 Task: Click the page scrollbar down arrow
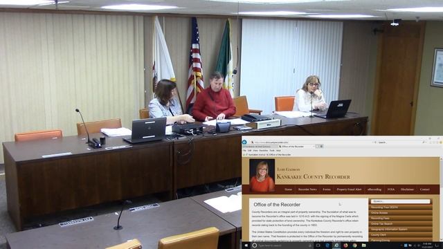442,240
